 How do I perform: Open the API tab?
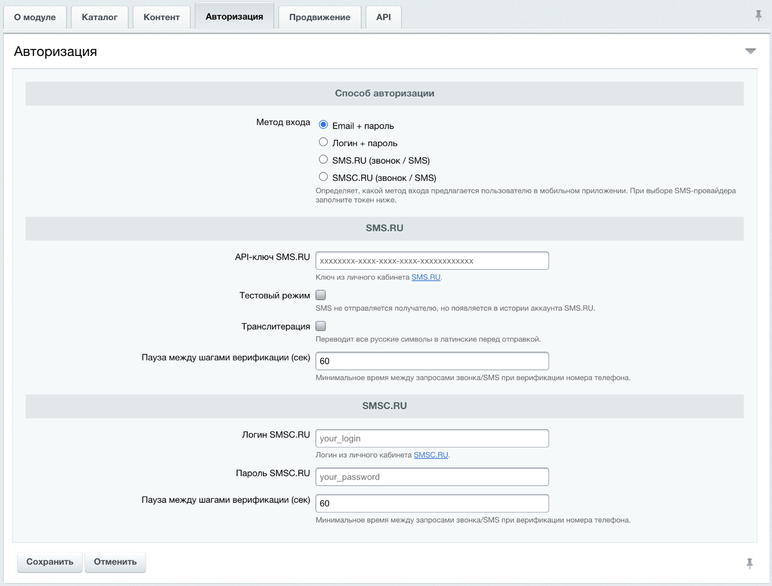[383, 17]
